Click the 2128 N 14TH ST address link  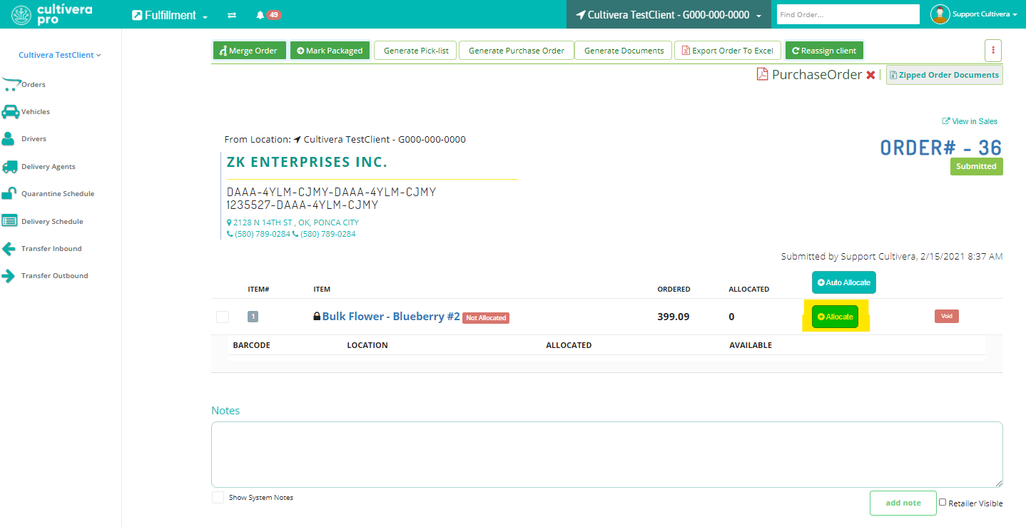point(293,222)
